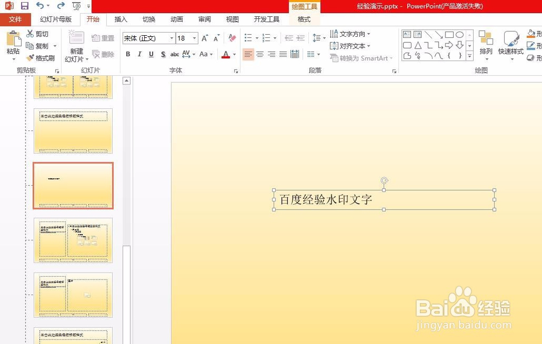Apply the red font color
Screen dimensions: 542x344
(225, 54)
